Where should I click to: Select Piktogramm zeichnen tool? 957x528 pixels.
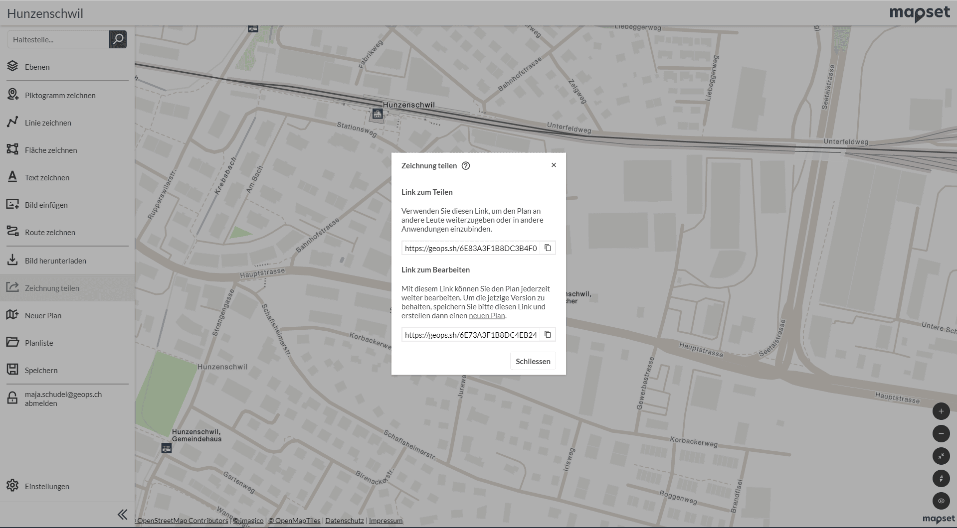pos(60,96)
